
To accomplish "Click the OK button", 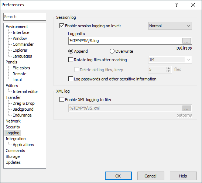I will [x=118, y=176].
